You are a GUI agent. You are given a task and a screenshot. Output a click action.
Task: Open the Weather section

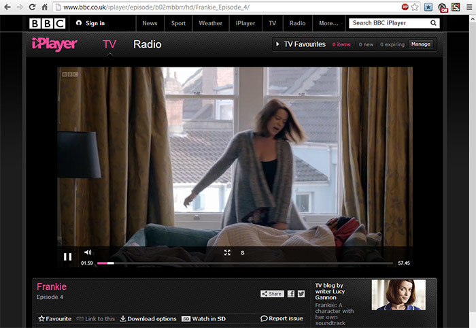(210, 23)
